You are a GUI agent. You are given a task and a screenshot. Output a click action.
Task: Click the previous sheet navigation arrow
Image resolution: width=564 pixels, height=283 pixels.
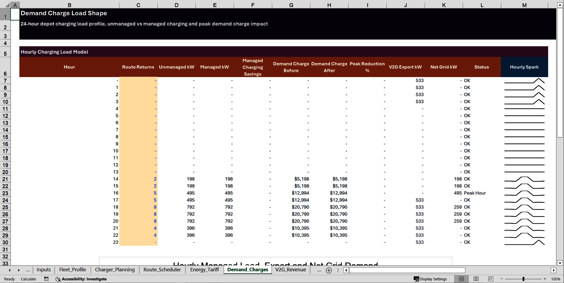pyautogui.click(x=10, y=270)
